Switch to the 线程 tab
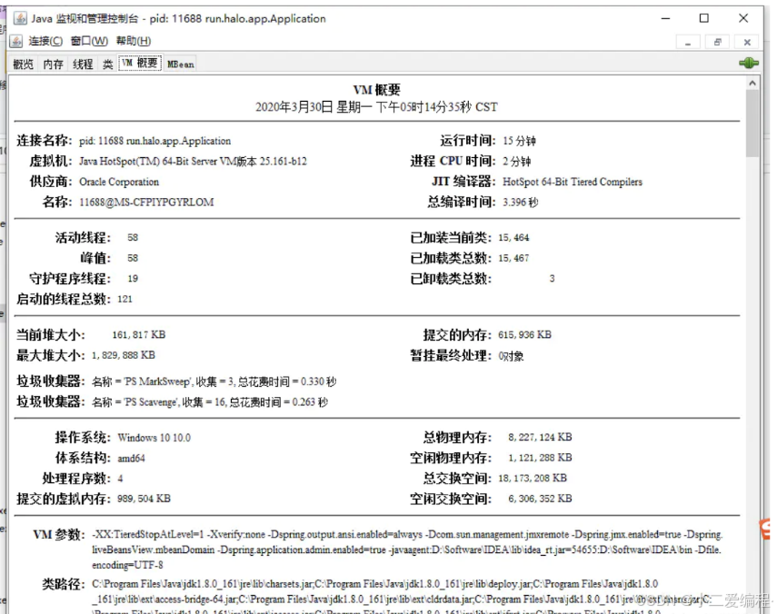Screen dimensions: 777x614 pyautogui.click(x=83, y=64)
